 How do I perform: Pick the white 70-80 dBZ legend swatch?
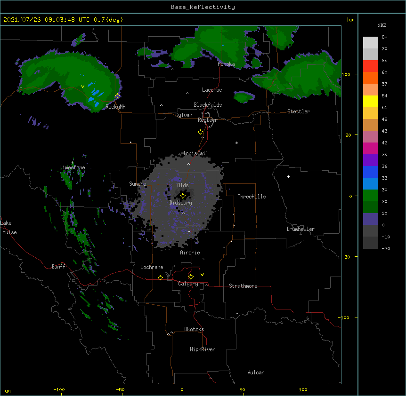point(370,43)
